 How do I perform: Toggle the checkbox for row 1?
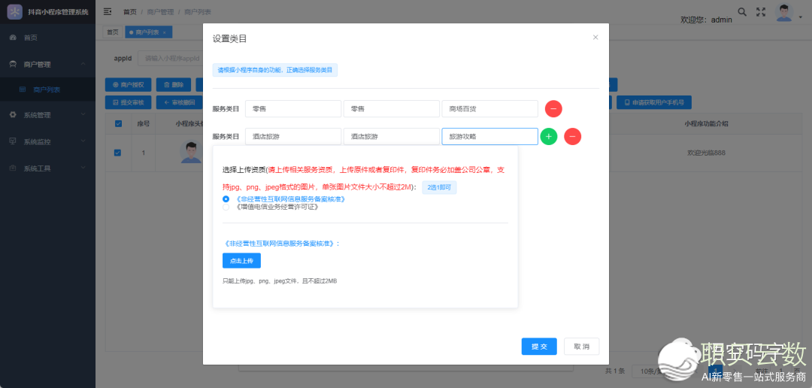[x=117, y=153]
